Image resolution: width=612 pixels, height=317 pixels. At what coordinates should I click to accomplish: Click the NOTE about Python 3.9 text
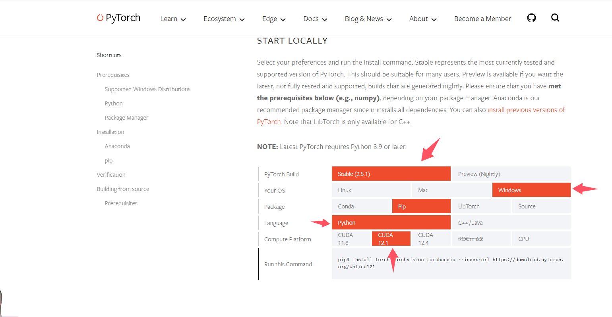point(332,147)
